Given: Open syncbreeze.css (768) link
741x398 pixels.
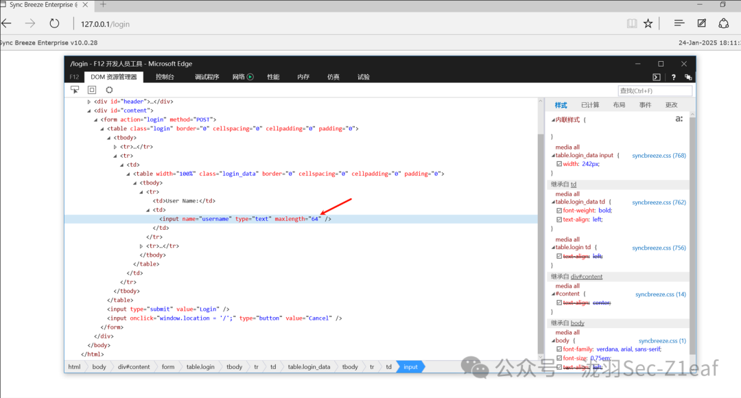Looking at the screenshot, I should [x=659, y=156].
